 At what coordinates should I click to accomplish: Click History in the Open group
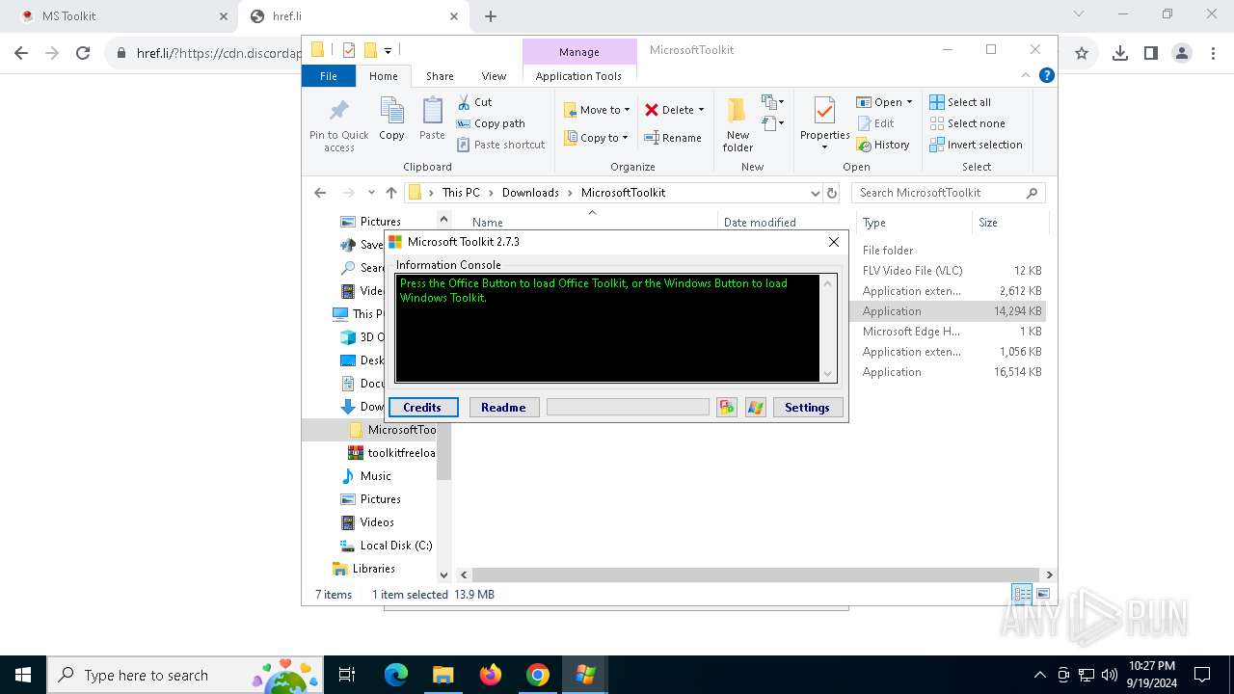[x=883, y=145]
